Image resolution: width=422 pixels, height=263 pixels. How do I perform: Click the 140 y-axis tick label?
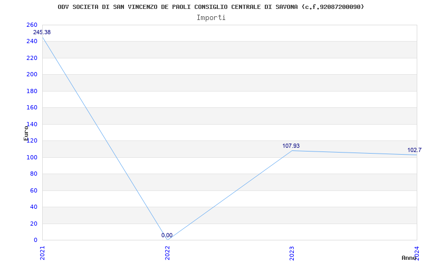(x=32, y=124)
